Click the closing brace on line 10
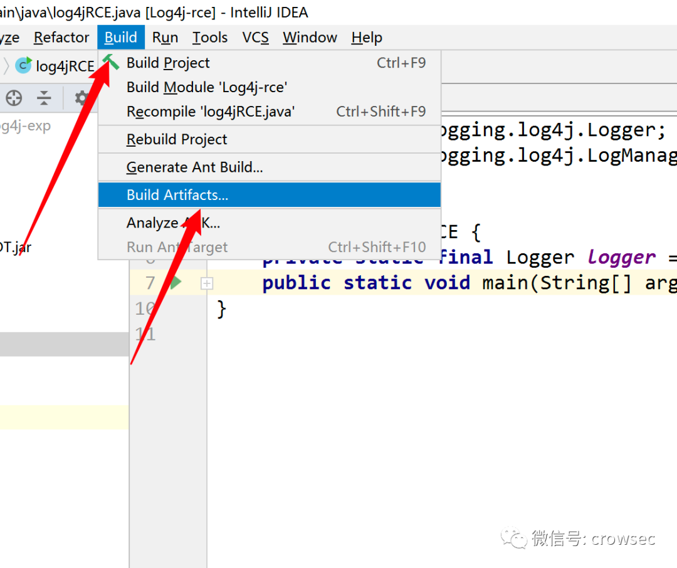 221,309
